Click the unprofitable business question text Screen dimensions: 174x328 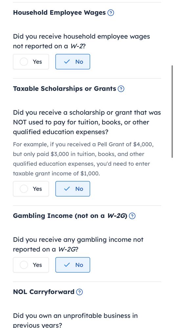[75, 320]
